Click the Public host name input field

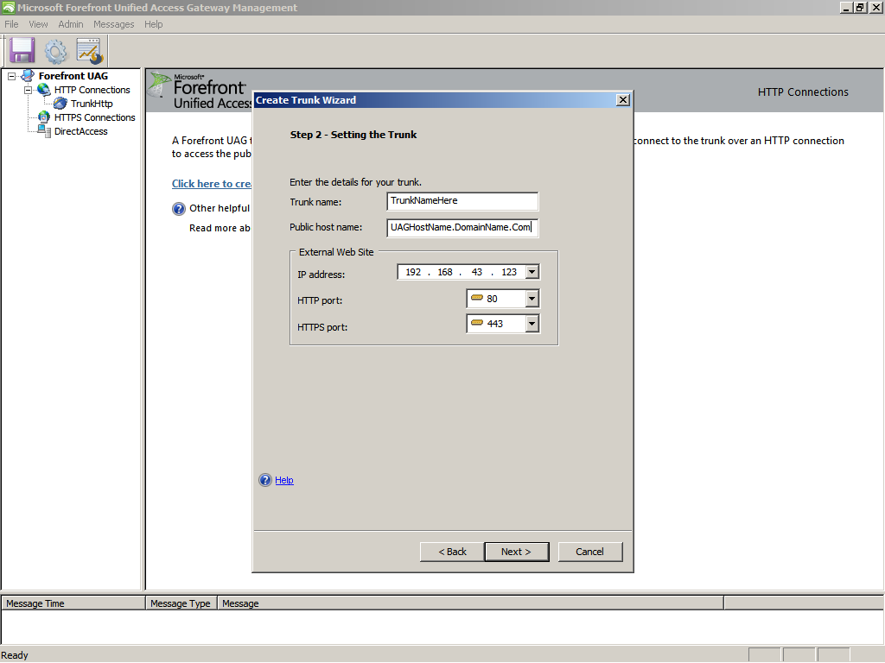click(462, 227)
